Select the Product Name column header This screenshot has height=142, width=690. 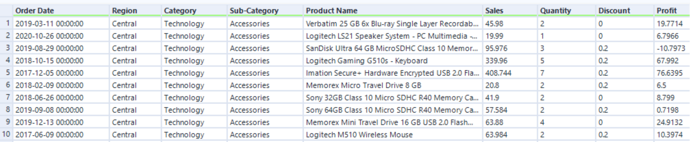point(393,11)
